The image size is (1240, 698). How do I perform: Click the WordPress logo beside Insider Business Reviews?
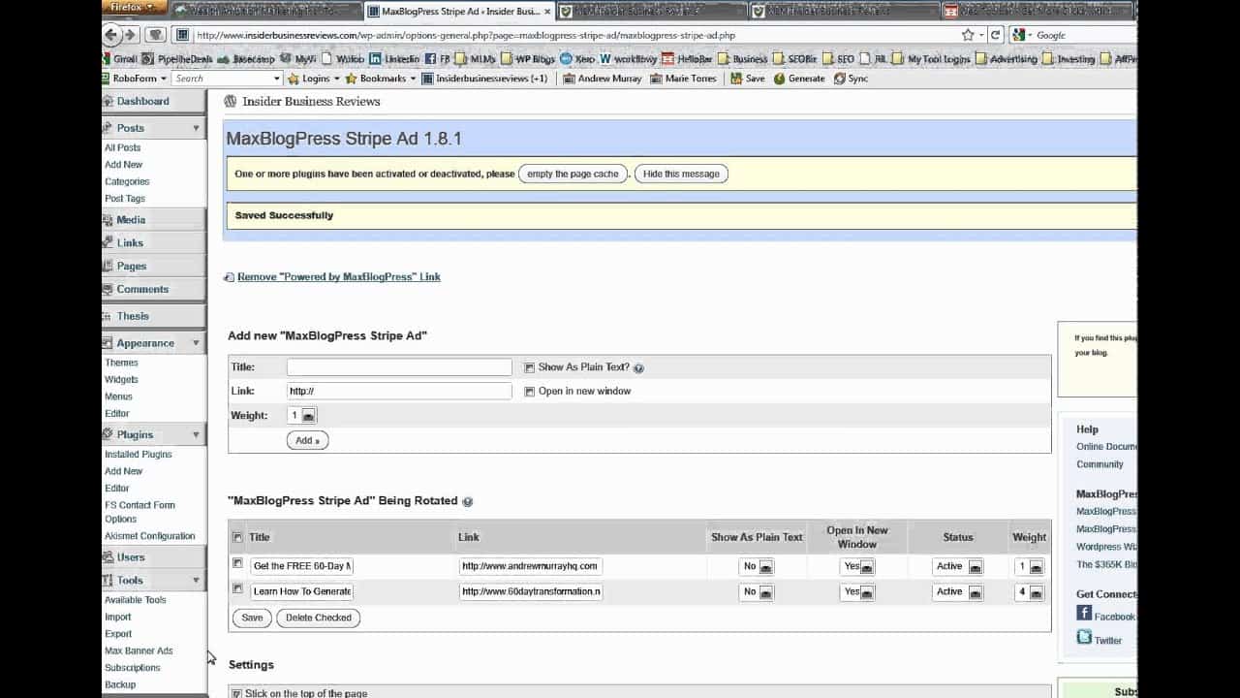230,101
